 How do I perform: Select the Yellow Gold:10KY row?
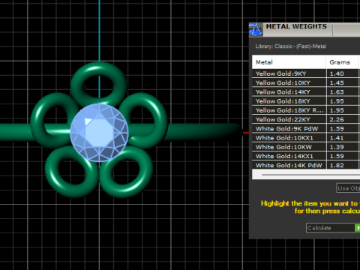306,82
